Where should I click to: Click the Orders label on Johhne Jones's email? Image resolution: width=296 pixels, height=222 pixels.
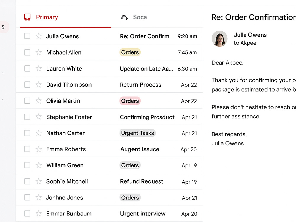[x=130, y=198]
